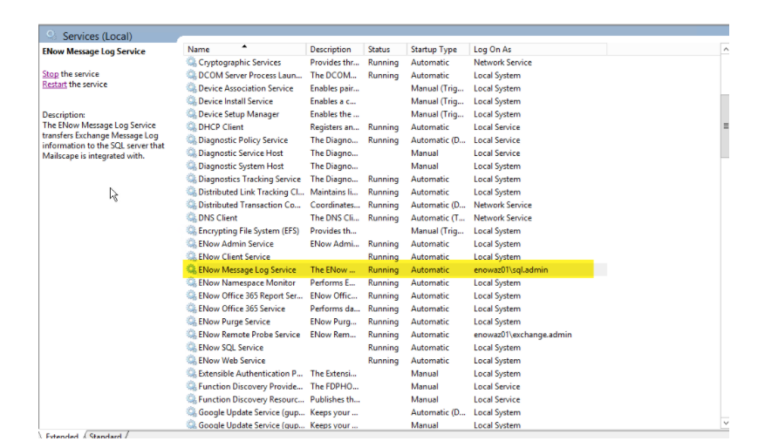Screen dimensions: 758x448
Task: Click the enowaz01\sql.admin logon value
Action: click(x=510, y=269)
